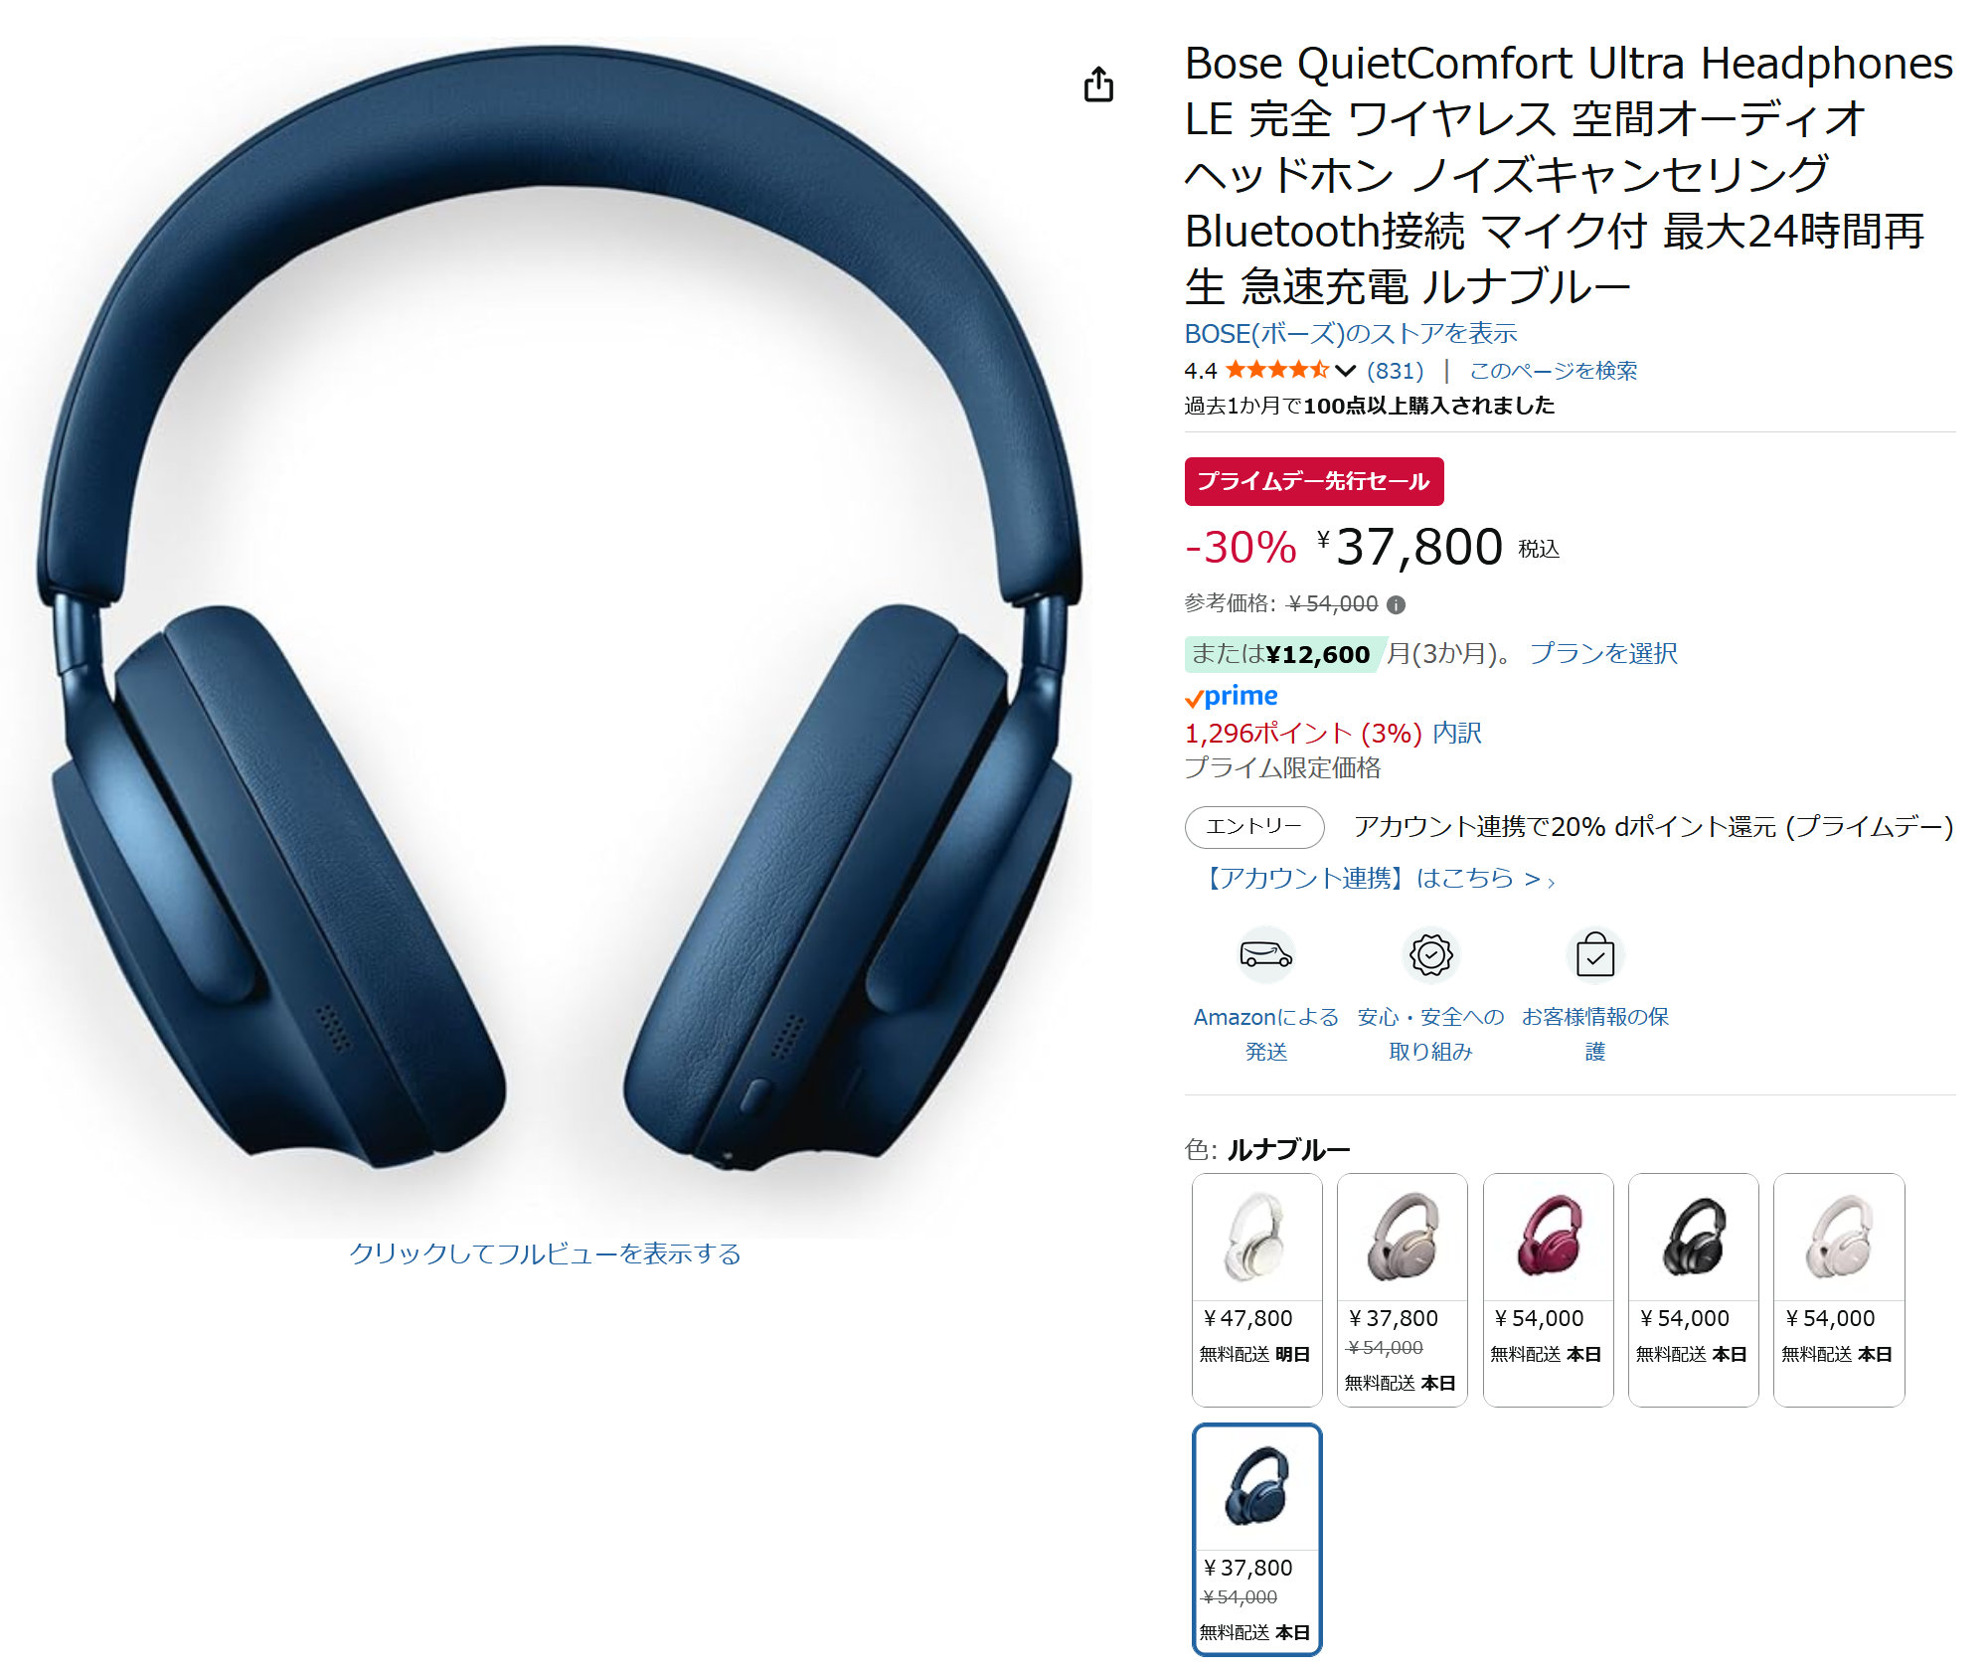Choose the black headphone color option
This screenshot has width=1988, height=1670.
pos(1693,1289)
